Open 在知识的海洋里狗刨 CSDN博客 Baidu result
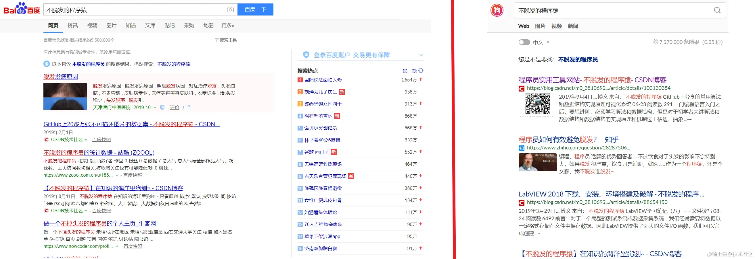This screenshot has width=755, height=259. [x=114, y=188]
